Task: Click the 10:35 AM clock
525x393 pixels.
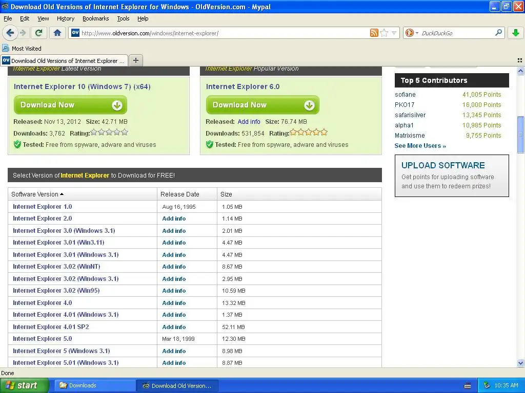Action: tap(506, 385)
